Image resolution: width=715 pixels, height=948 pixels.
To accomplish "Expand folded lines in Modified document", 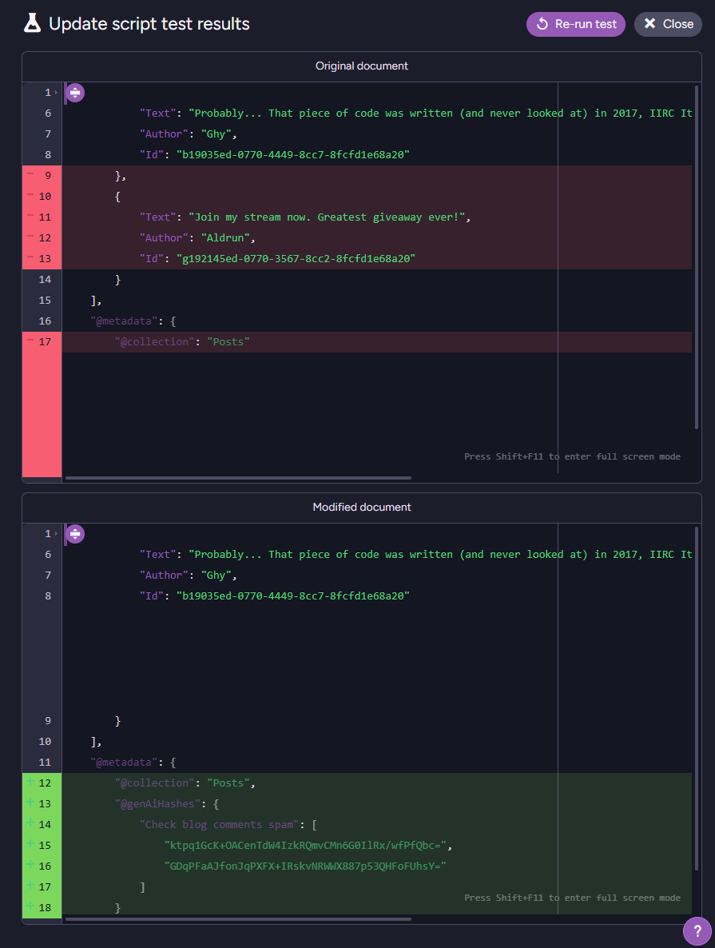I will click(75, 534).
